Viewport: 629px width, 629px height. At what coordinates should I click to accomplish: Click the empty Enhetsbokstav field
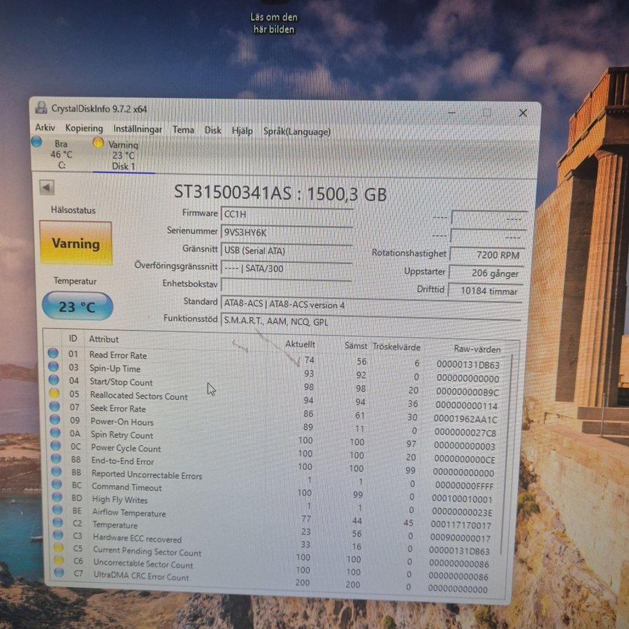pos(286,287)
